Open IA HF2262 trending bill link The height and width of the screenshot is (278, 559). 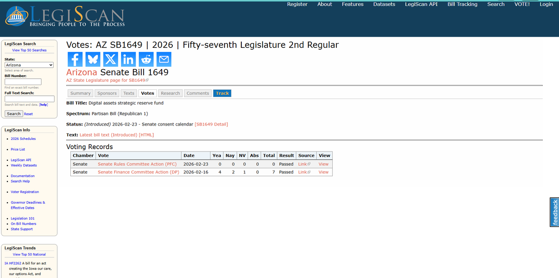(x=13, y=264)
